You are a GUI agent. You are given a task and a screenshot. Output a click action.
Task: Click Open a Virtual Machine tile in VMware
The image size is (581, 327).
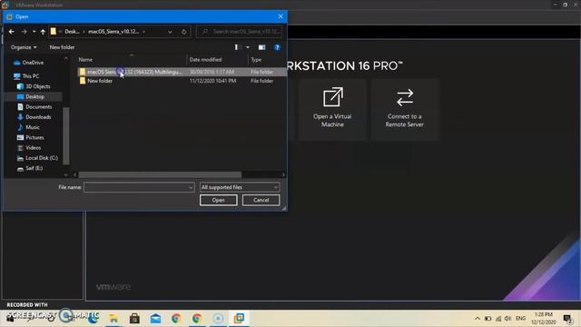coord(332,110)
